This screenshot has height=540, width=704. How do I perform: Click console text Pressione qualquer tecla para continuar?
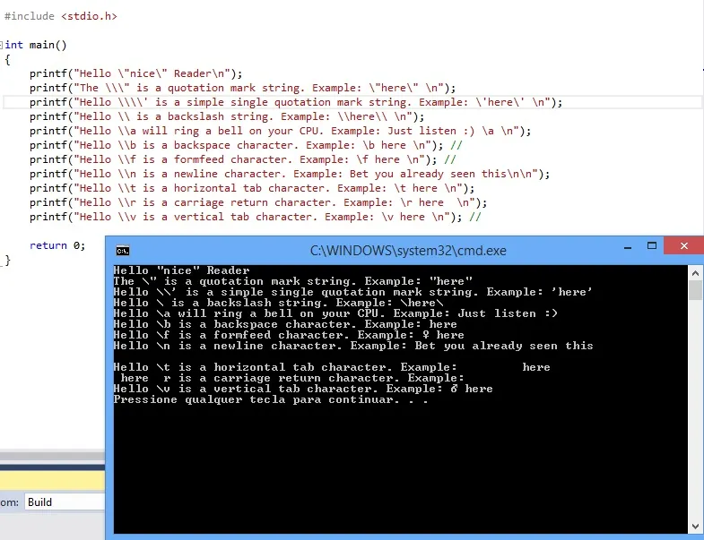click(270, 399)
